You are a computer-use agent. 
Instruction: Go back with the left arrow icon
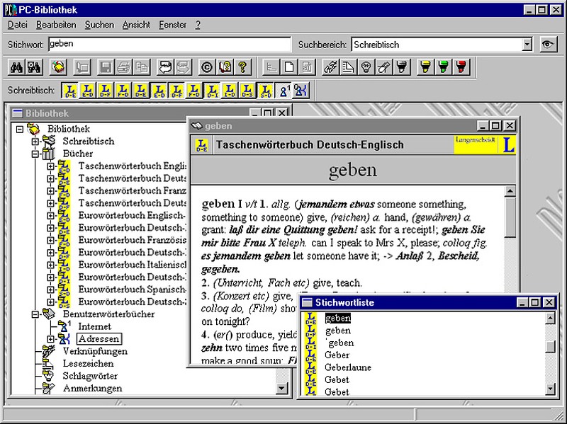[165, 67]
